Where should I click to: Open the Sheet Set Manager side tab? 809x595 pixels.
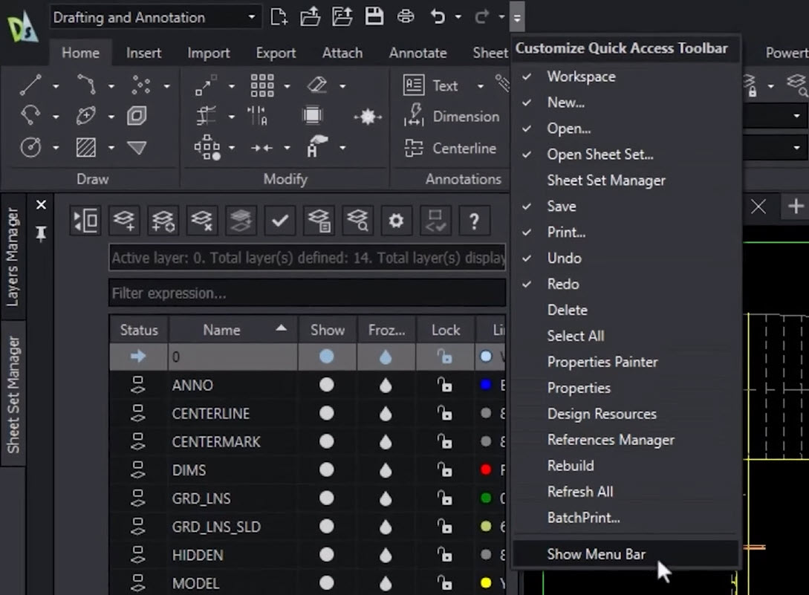click(13, 394)
